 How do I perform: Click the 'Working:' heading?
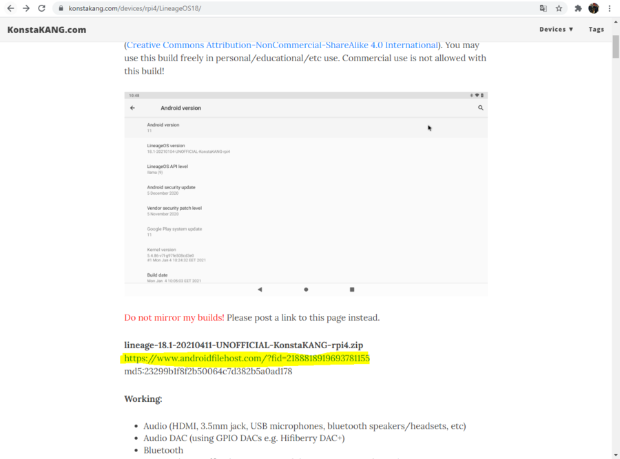click(143, 399)
